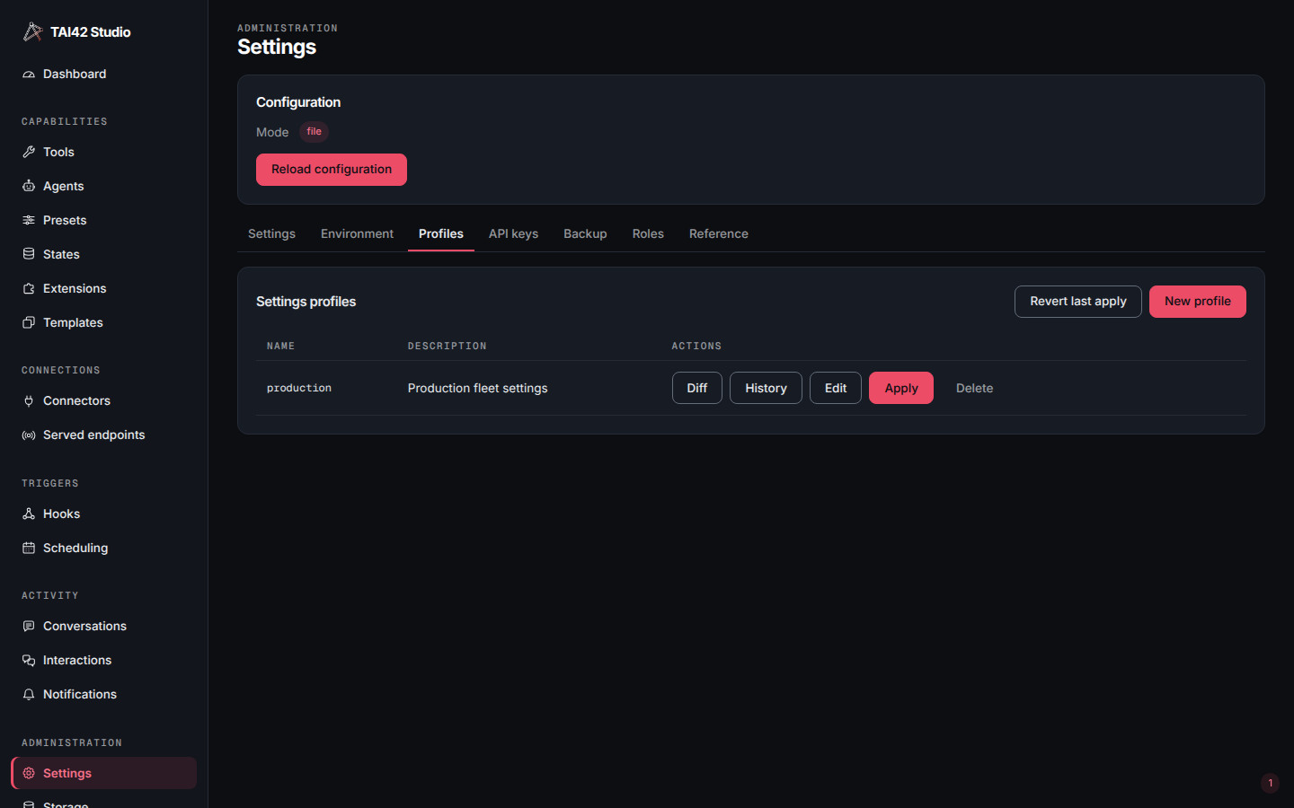
Task: Click the Hooks webhook icon
Action: click(29, 514)
